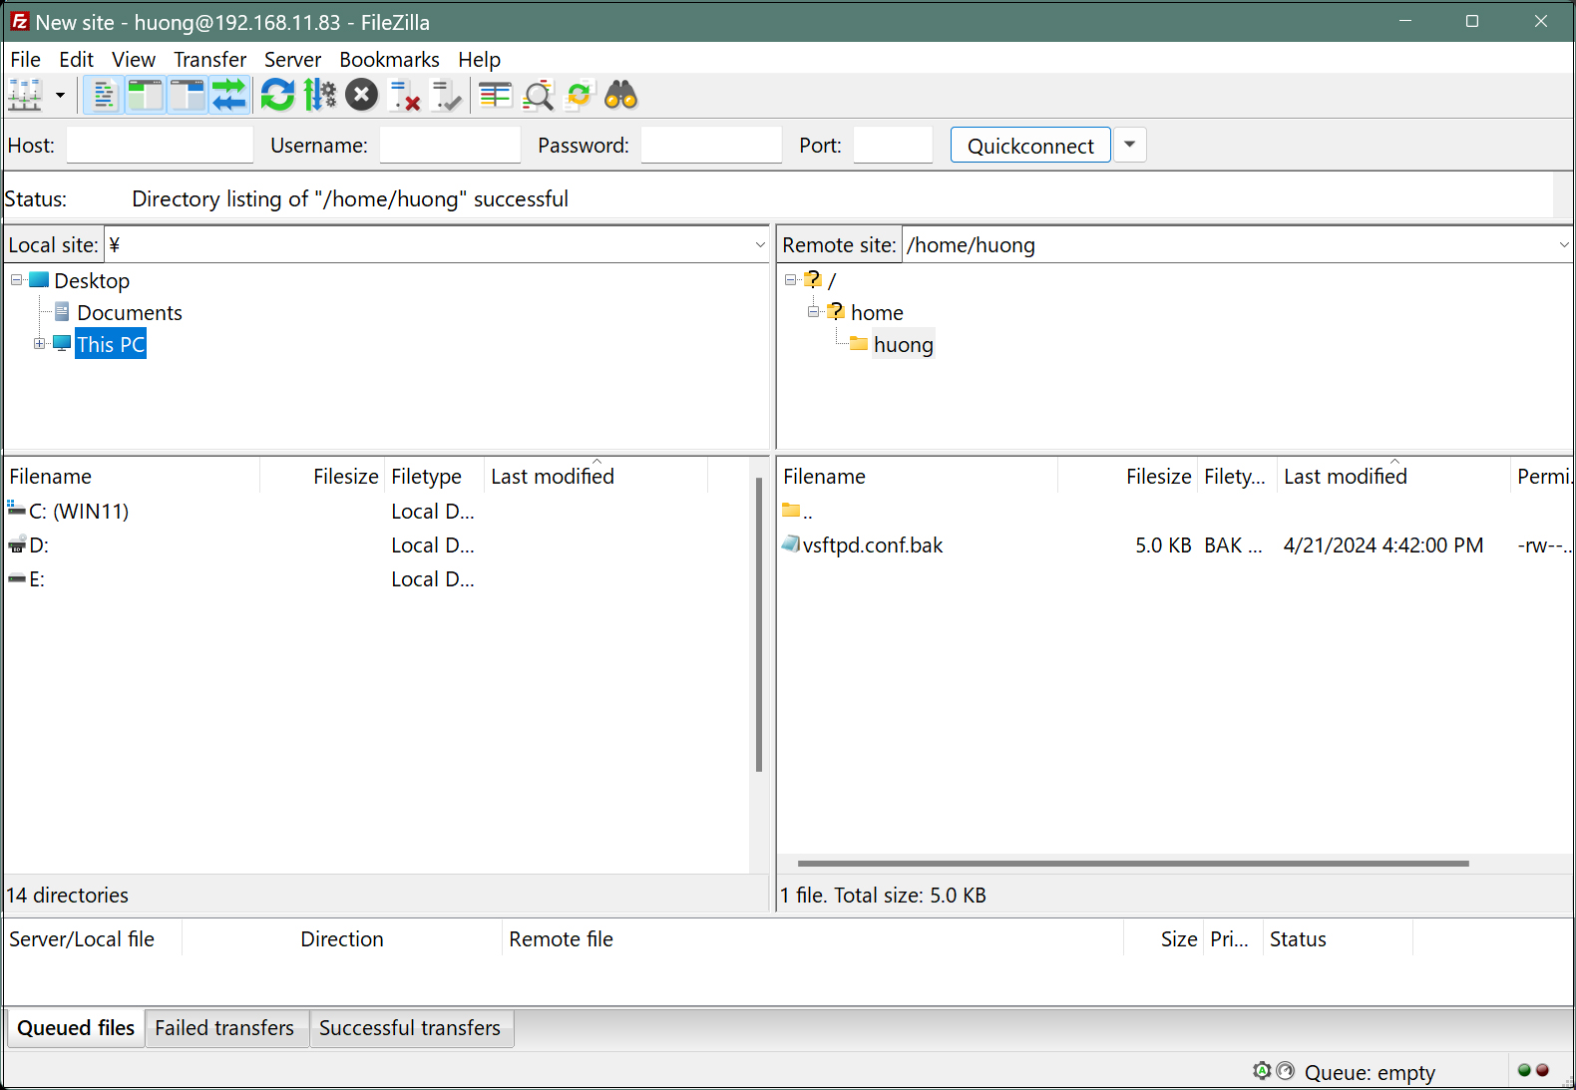Open the File menu
This screenshot has width=1576, height=1090.
[x=25, y=60]
